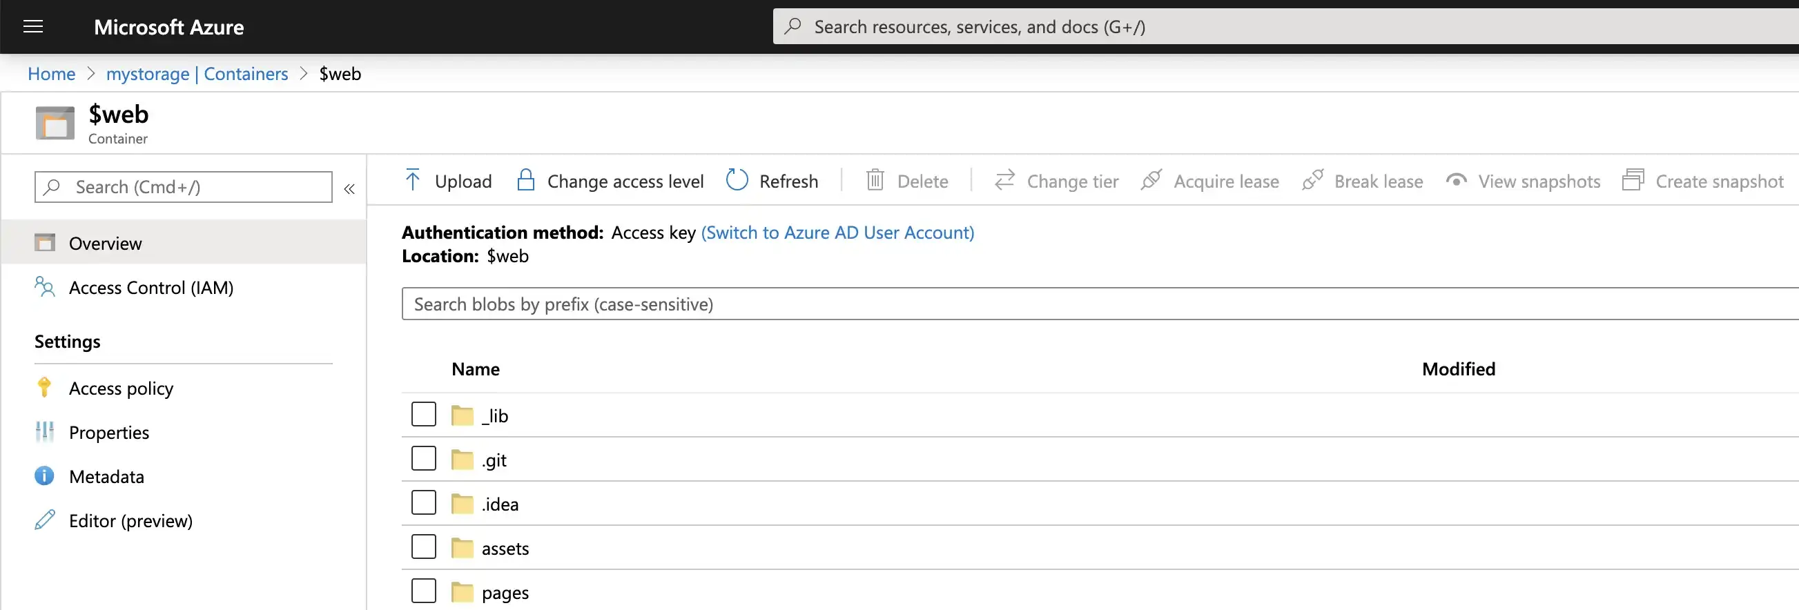The height and width of the screenshot is (610, 1799).
Task: Sort by the Modified column header
Action: (x=1458, y=368)
